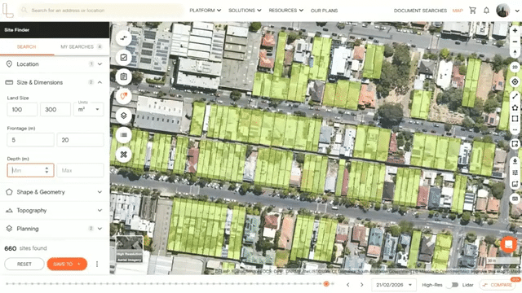Zoom in on the map
522x293 pixels.
pyautogui.click(x=515, y=31)
